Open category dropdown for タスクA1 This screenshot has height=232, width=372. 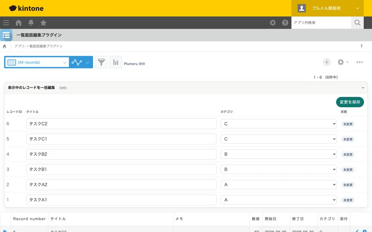tap(279, 200)
